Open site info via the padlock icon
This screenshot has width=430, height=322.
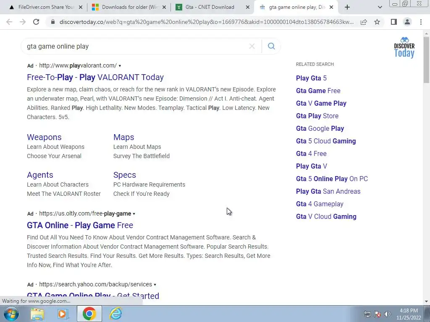click(x=52, y=22)
